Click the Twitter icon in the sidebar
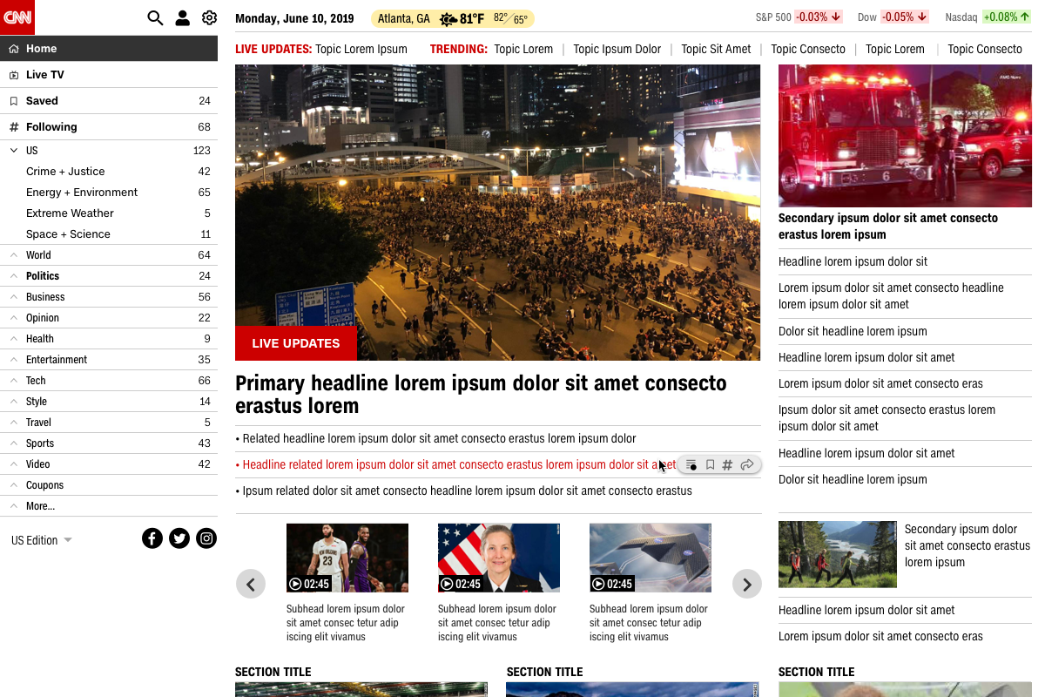This screenshot has width=1045, height=697. (x=179, y=538)
